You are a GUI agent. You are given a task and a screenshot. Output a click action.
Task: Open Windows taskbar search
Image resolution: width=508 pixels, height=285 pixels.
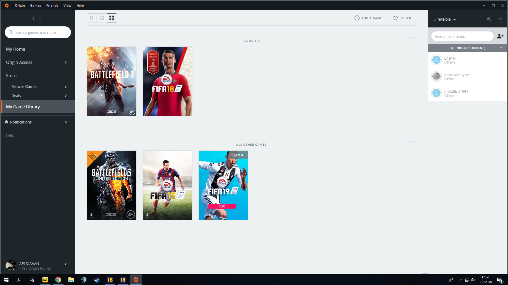19,280
